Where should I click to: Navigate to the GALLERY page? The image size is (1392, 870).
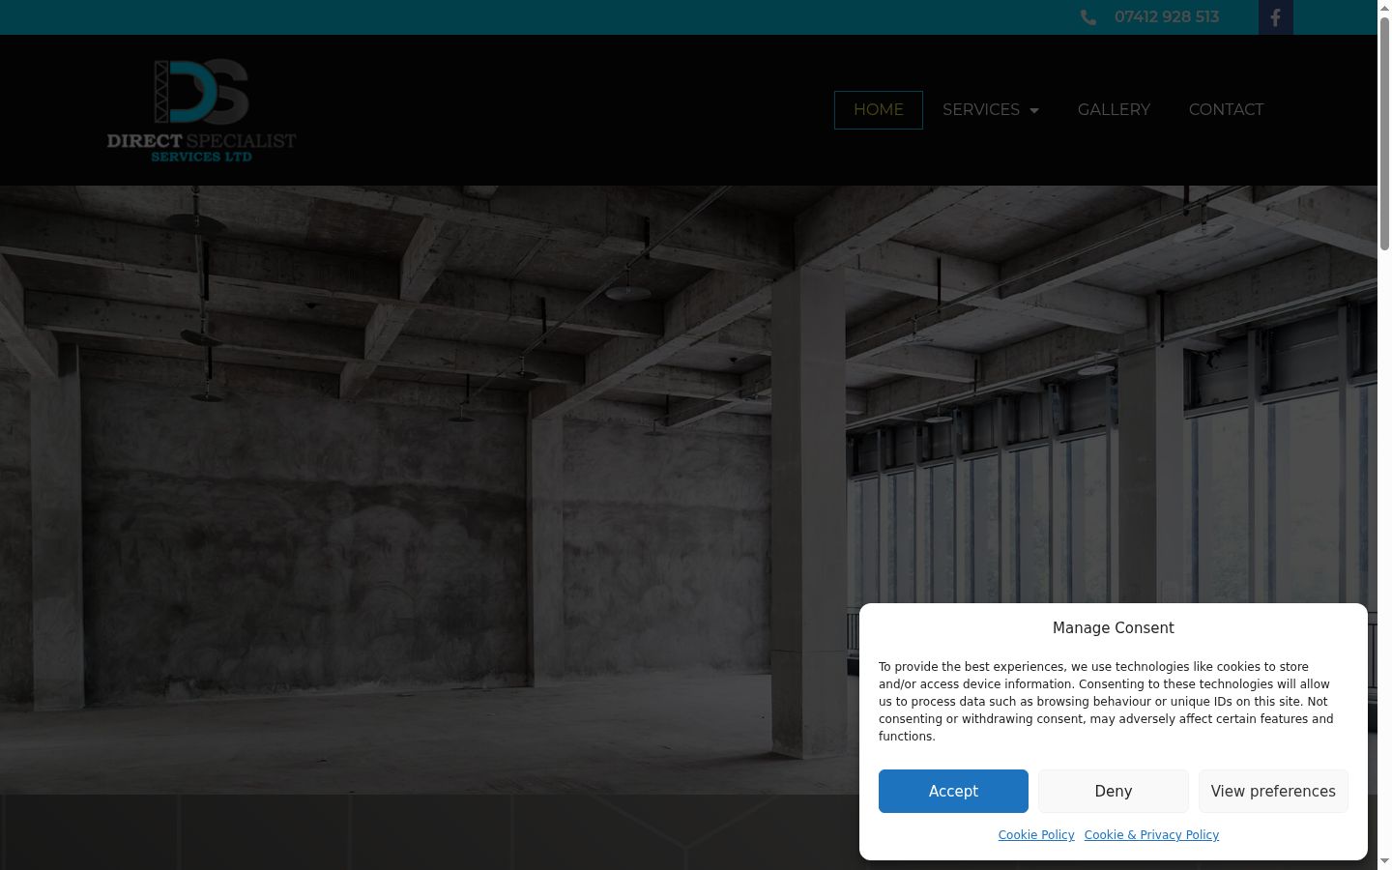click(x=1114, y=110)
